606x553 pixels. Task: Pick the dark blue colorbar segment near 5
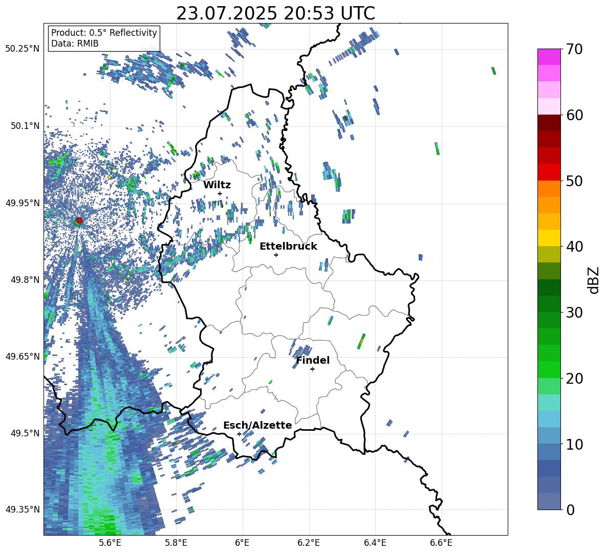click(x=549, y=469)
